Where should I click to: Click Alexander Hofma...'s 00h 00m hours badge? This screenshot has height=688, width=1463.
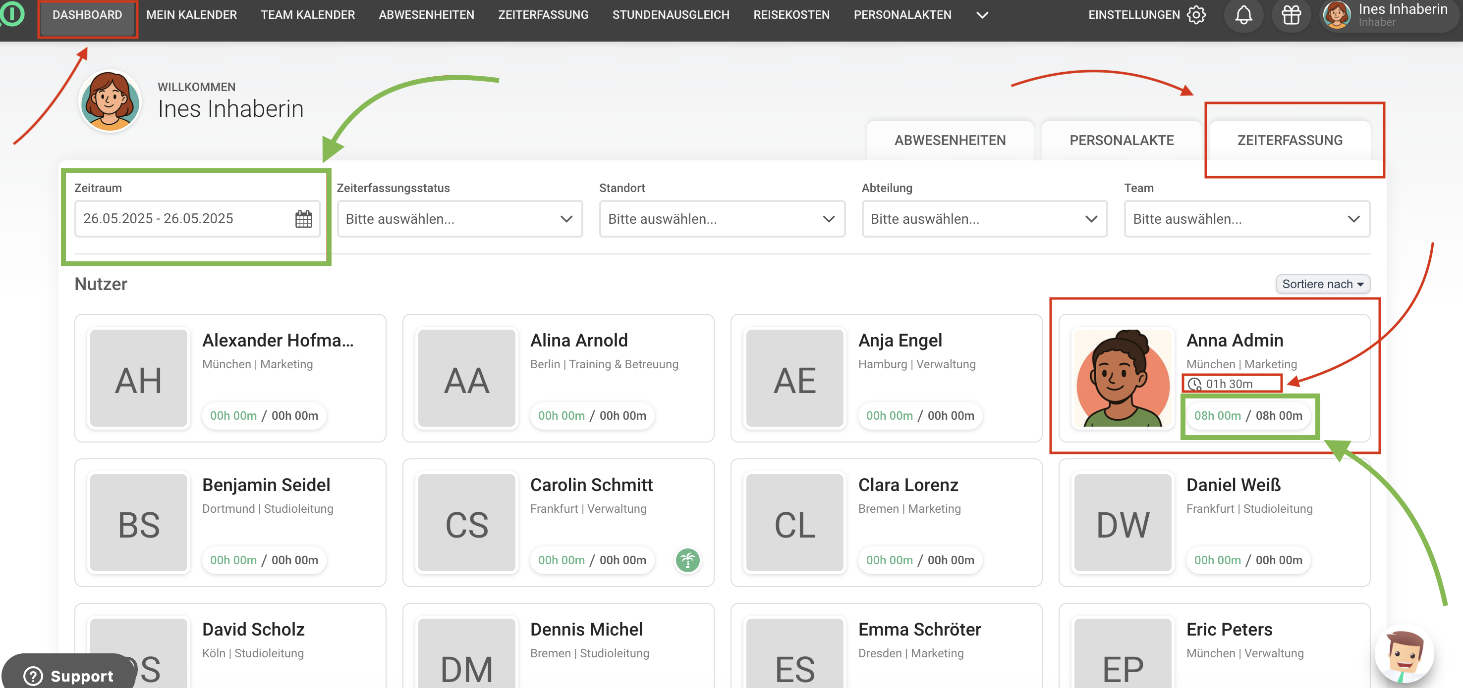[264, 416]
